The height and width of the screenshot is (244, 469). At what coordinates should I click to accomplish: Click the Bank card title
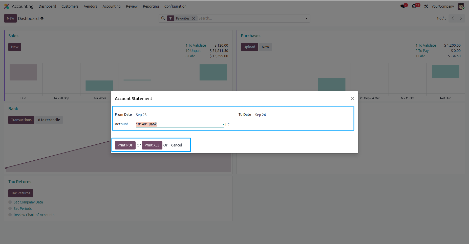click(x=13, y=109)
